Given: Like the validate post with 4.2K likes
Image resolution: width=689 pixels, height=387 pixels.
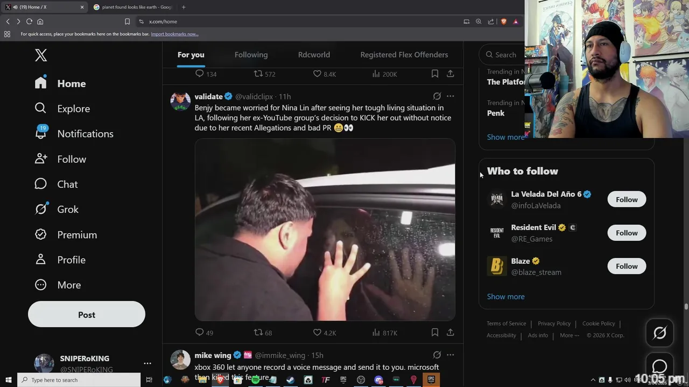Looking at the screenshot, I should pos(325,333).
